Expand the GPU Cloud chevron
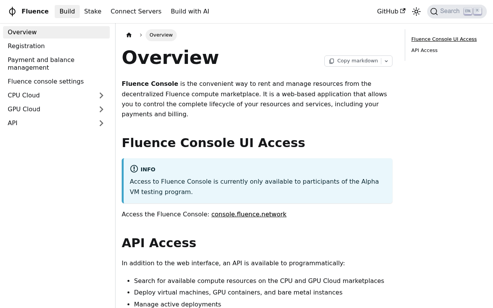This screenshot has width=493, height=308. tap(101, 109)
